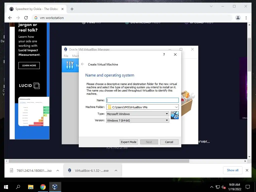Close the Speedtest by Ookla tab

coord(62,9)
